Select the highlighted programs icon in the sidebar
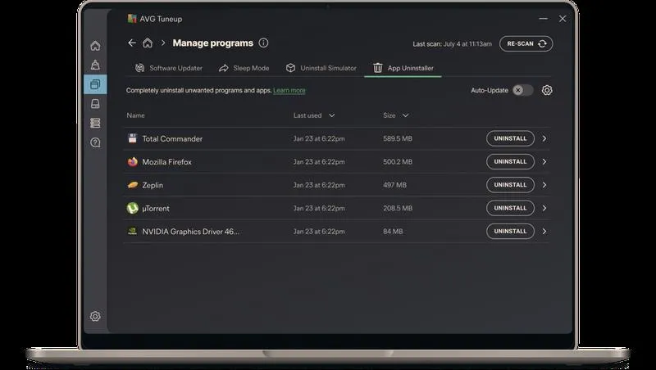Image resolution: width=656 pixels, height=370 pixels. click(x=95, y=84)
